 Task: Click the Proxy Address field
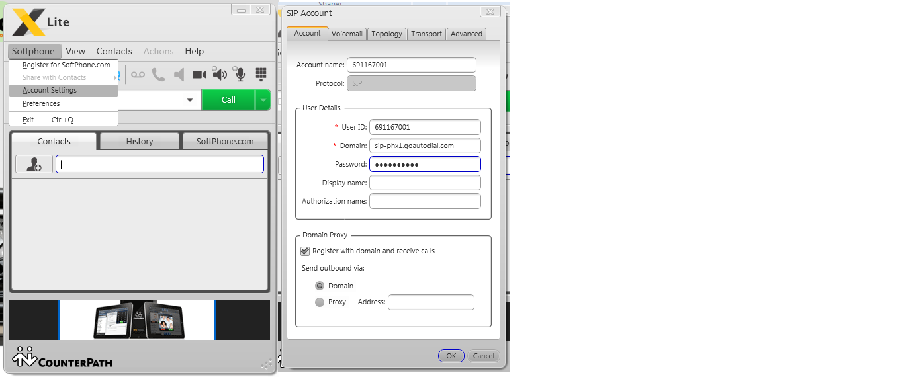431,302
